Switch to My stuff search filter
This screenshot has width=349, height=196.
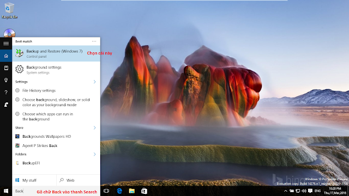click(34, 180)
